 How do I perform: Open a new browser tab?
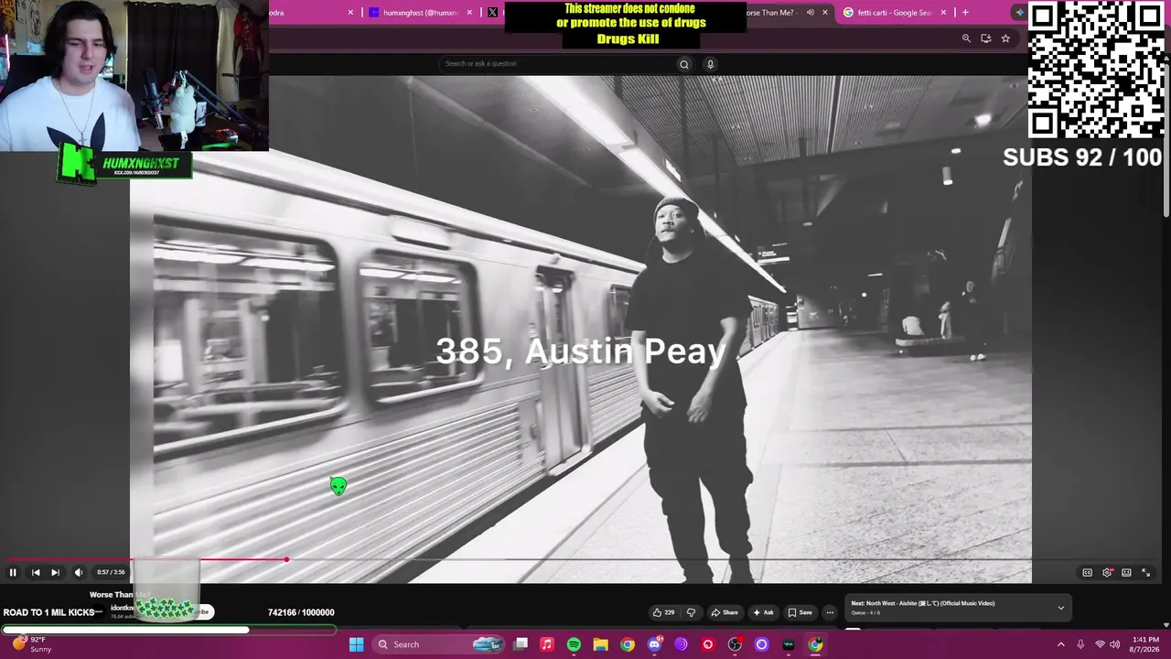965,13
